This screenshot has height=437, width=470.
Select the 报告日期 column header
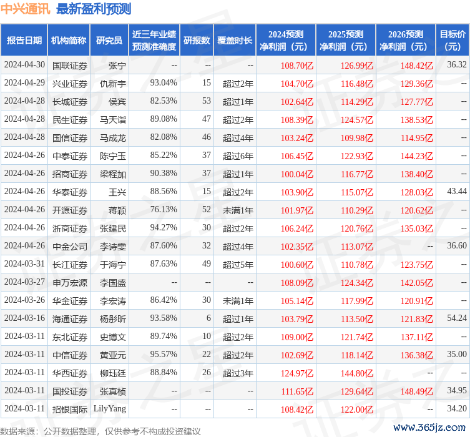[x=24, y=41]
